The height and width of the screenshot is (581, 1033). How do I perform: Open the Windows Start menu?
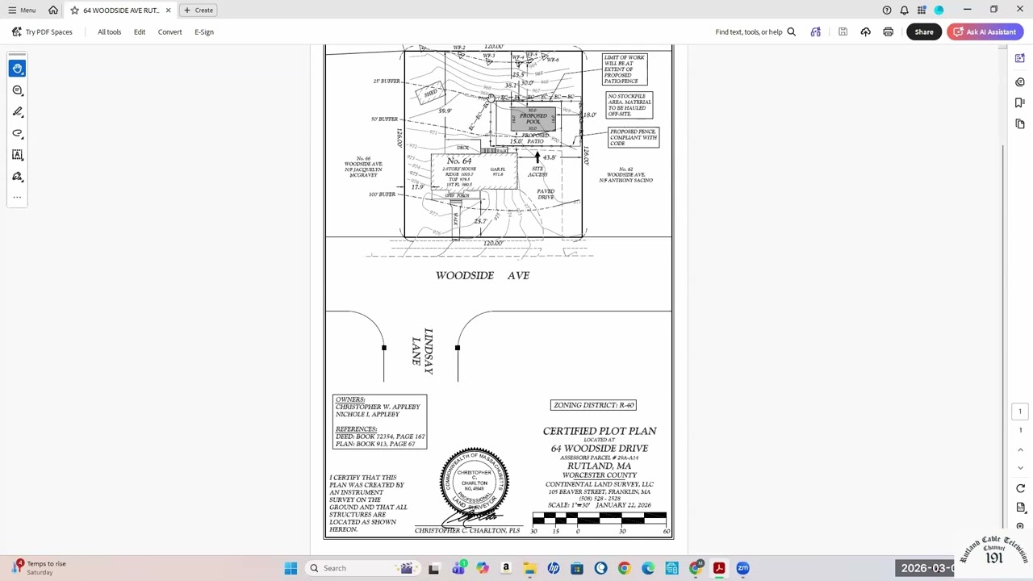(x=291, y=568)
